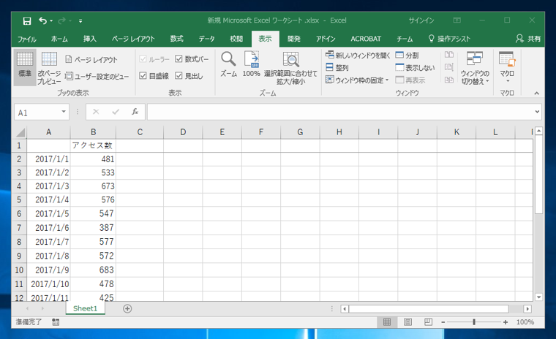The image size is (556, 339).
Task: Toggle the 数式バー checkbox
Action: coord(179,59)
